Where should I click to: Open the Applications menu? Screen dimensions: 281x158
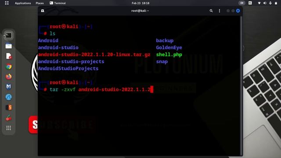23,3
